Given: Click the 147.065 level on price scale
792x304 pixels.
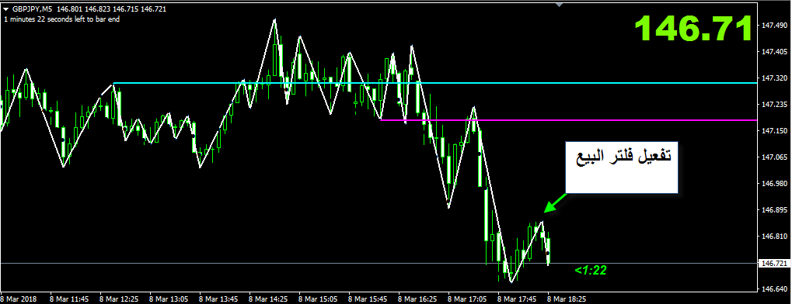Looking at the screenshot, I should 773,157.
